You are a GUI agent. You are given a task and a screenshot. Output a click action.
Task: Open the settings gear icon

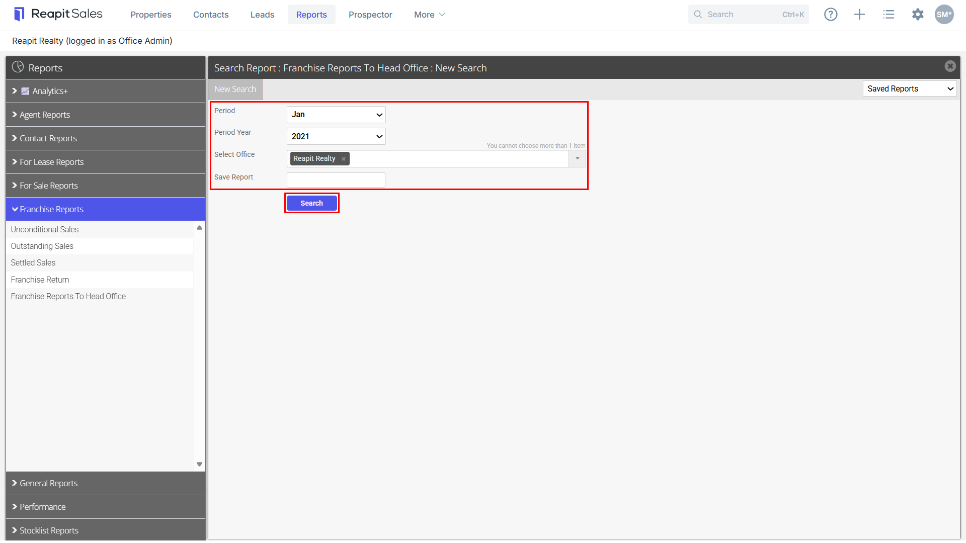click(918, 15)
